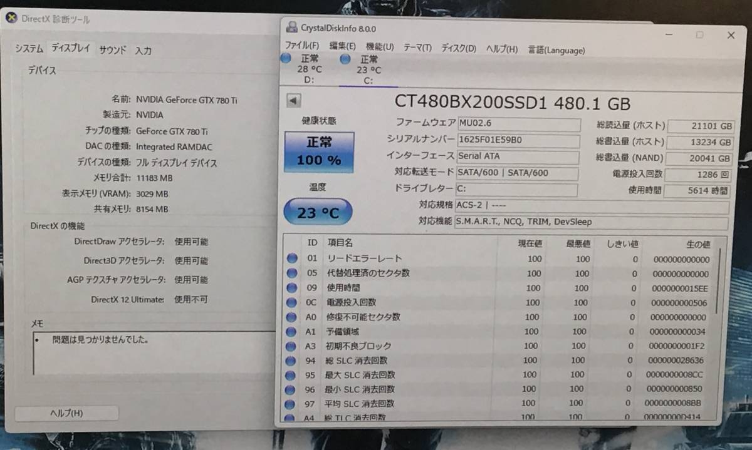Open the 編集(E) menu

342,46
